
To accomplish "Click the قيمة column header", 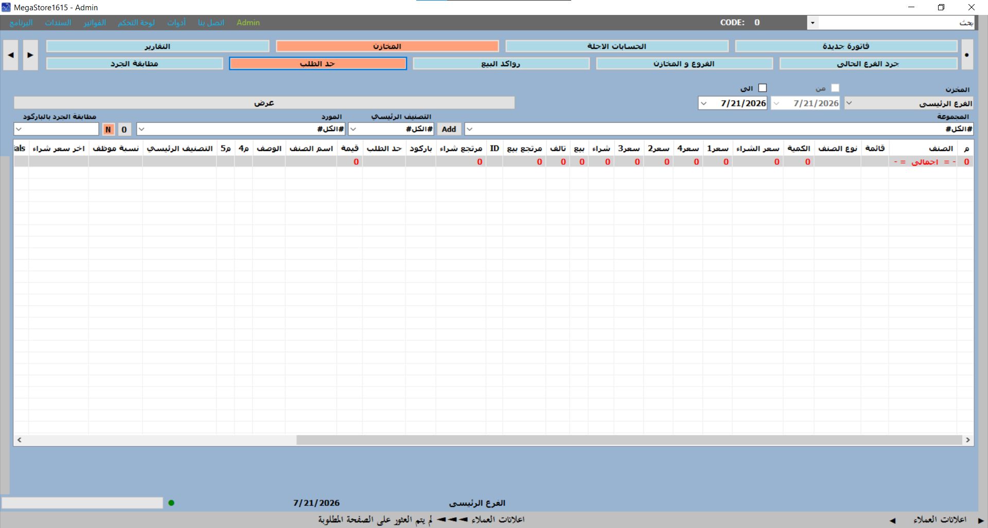I will 349,149.
